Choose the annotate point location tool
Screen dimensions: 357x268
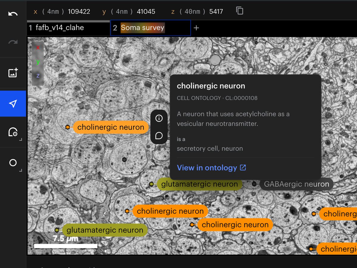coord(13,132)
